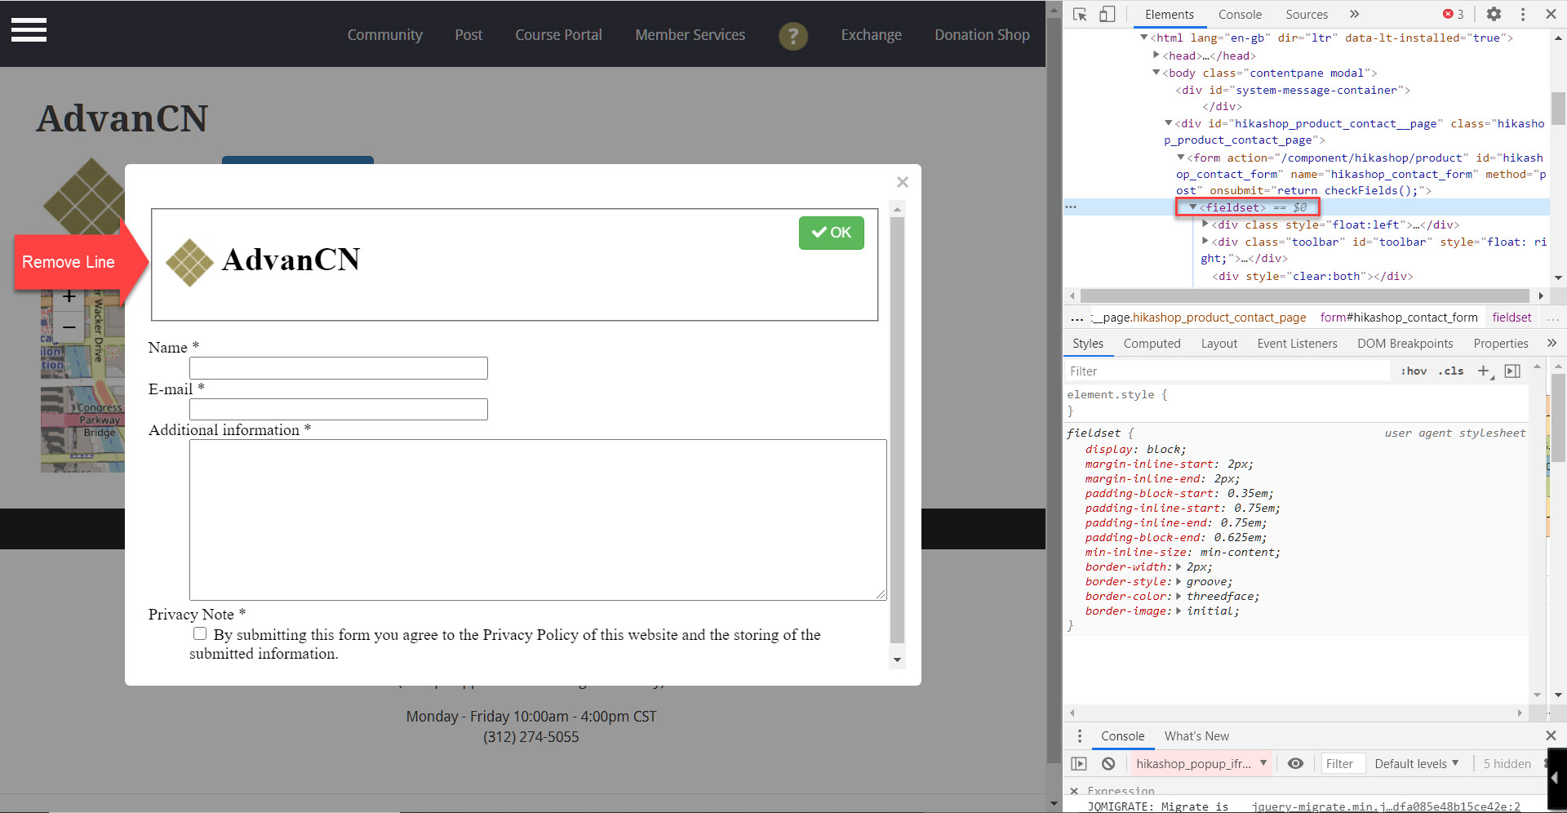Open the hamburger menu in the site header
The image size is (1567, 813).
point(29,30)
